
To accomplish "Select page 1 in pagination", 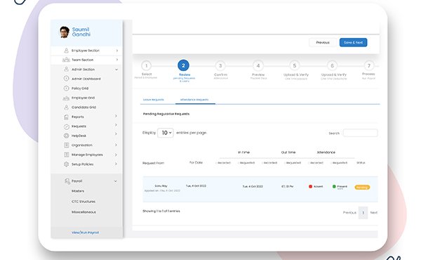I will pyautogui.click(x=363, y=213).
